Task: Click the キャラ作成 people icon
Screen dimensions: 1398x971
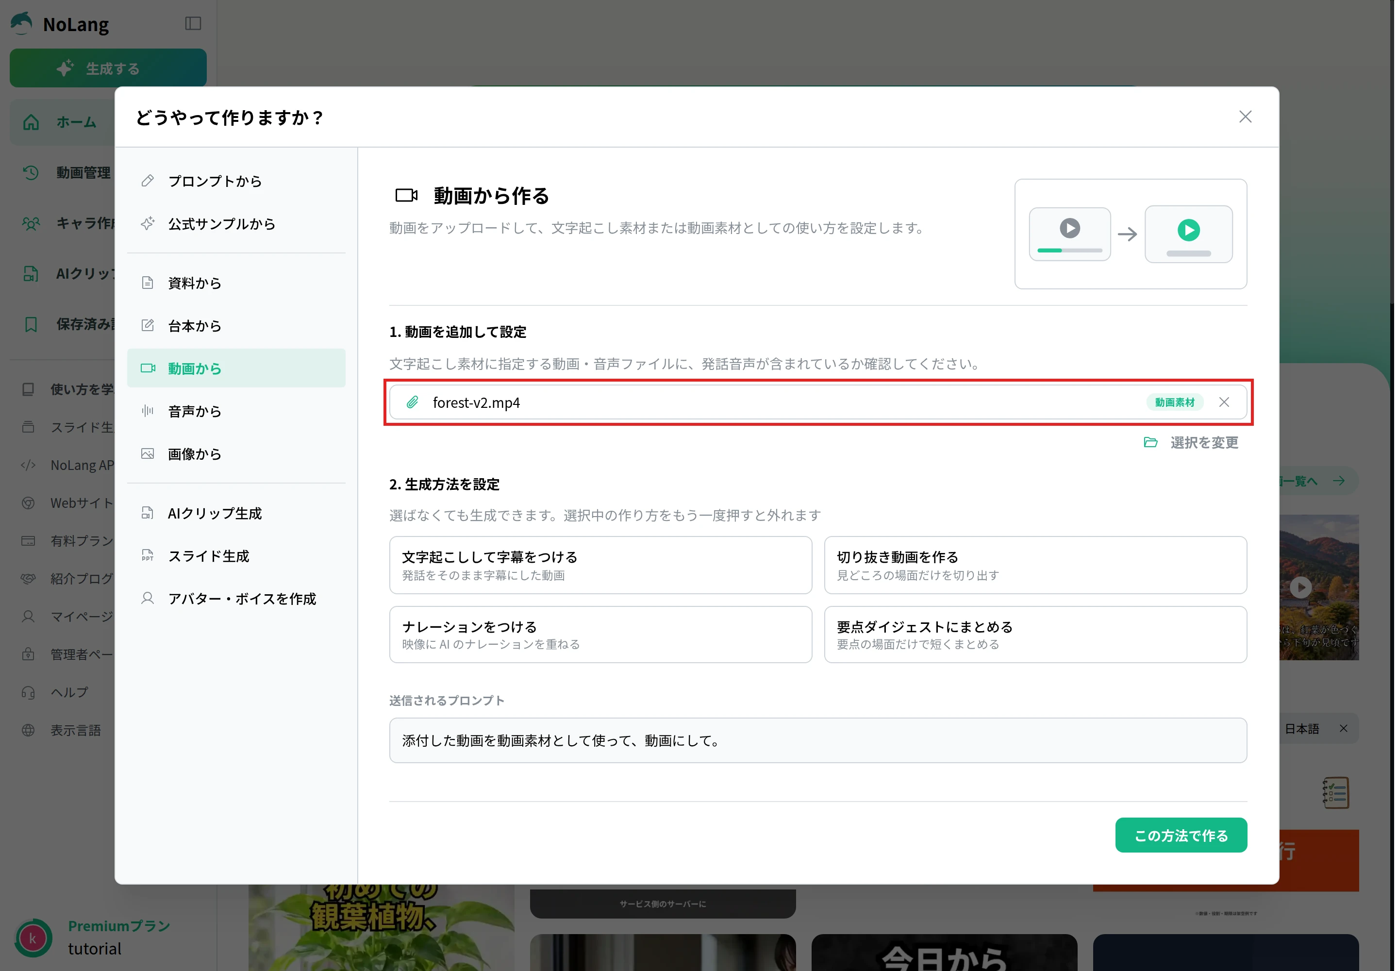Action: [31, 223]
